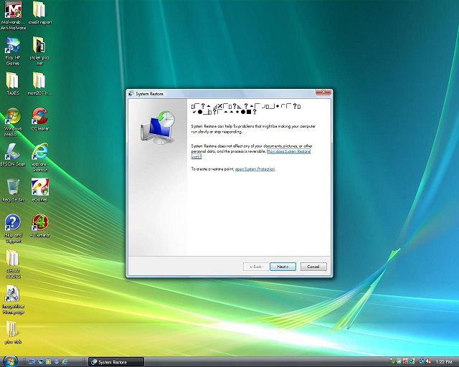Close the System Restore dialog window

(x=327, y=93)
